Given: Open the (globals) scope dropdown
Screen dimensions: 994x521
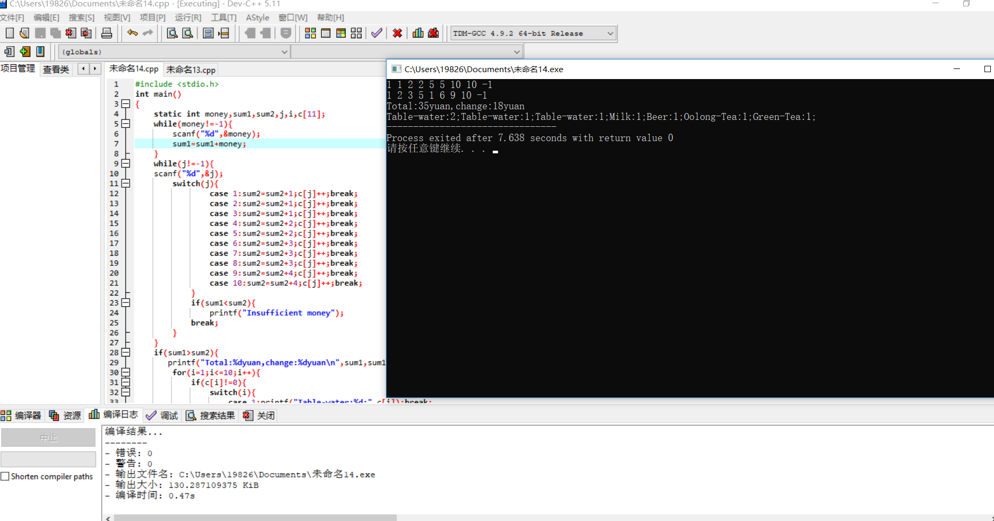Looking at the screenshot, I should [284, 52].
